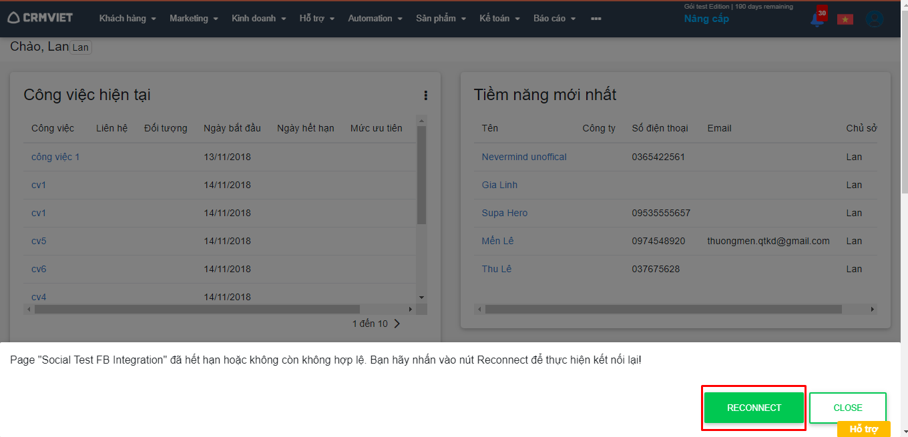Click the Ngày hết hạn column header
This screenshot has height=437, width=908.
pos(306,128)
